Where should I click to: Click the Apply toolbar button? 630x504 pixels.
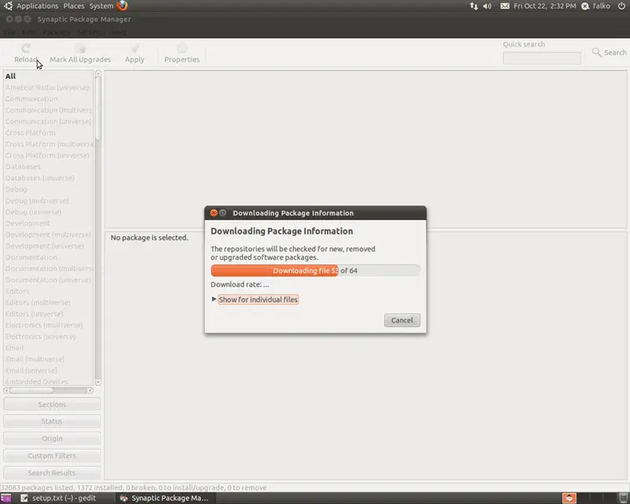[135, 54]
